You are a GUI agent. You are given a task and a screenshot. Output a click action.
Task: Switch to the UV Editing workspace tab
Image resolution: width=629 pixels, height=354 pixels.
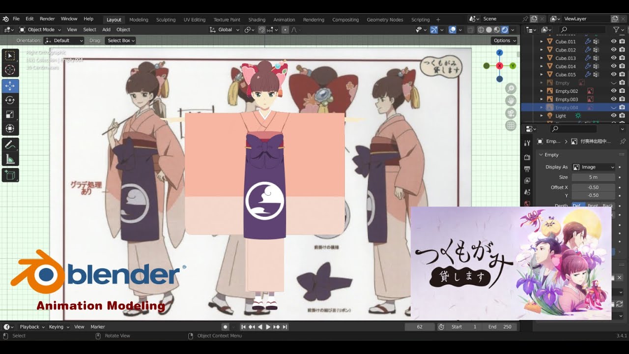click(195, 20)
